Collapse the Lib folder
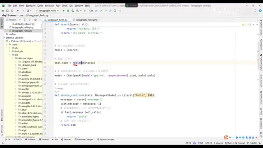The height and width of the screenshot is (148, 263). (x=9, y=55)
